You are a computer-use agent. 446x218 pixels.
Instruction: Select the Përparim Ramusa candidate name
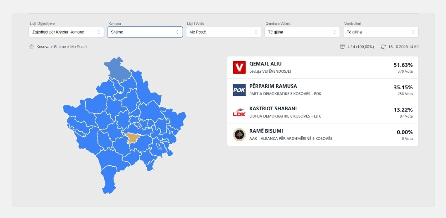click(x=273, y=86)
